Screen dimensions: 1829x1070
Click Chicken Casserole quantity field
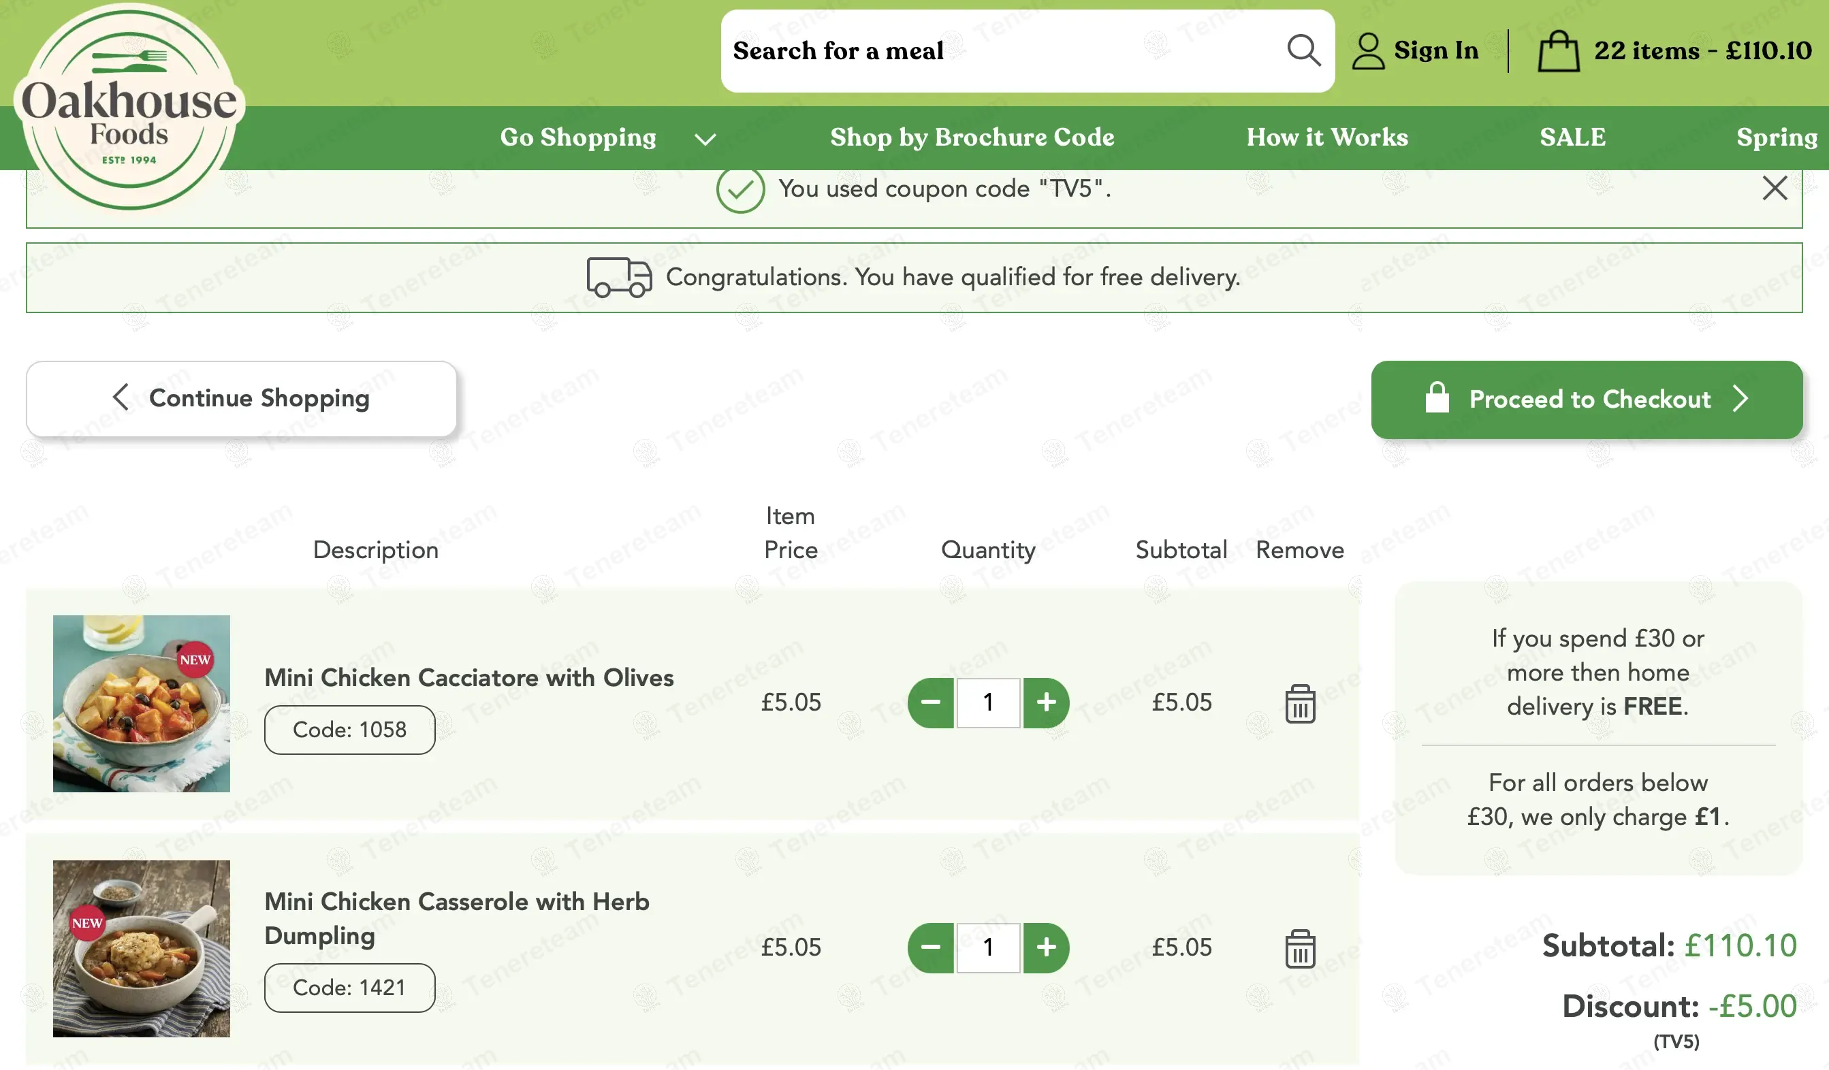(988, 947)
